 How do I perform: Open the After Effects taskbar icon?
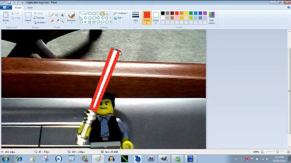[151, 159]
